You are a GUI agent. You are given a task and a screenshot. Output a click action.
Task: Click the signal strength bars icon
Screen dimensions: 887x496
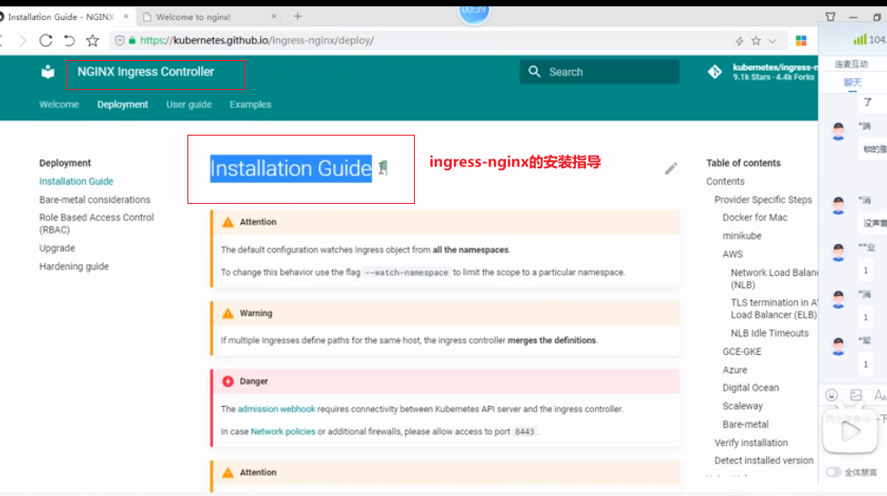pos(860,40)
